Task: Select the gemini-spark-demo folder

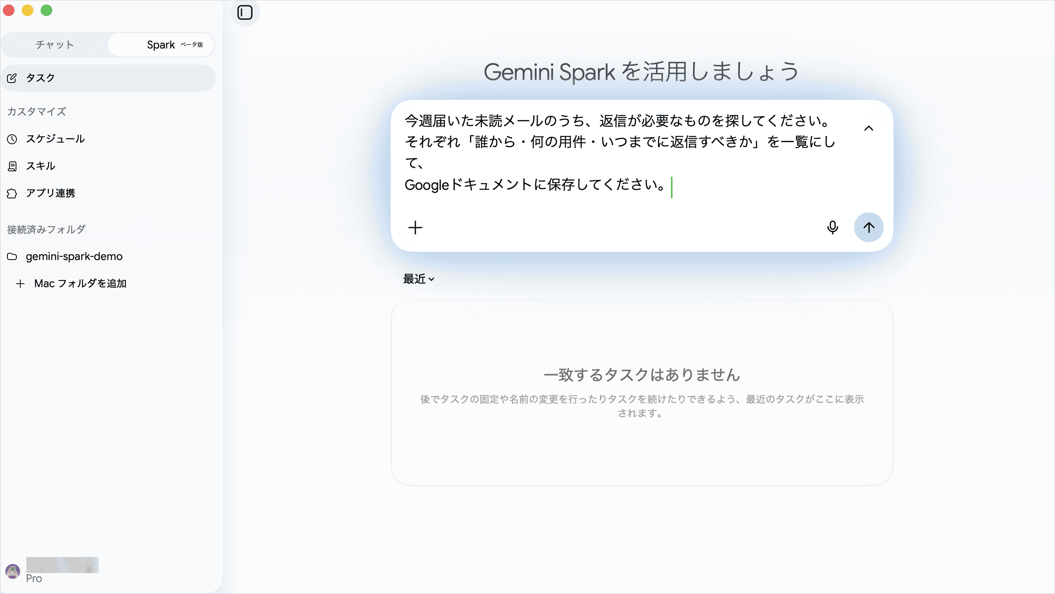Action: coord(108,256)
